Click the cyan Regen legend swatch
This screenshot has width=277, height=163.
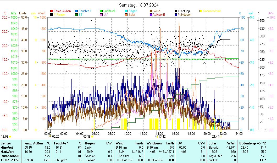click(126, 11)
